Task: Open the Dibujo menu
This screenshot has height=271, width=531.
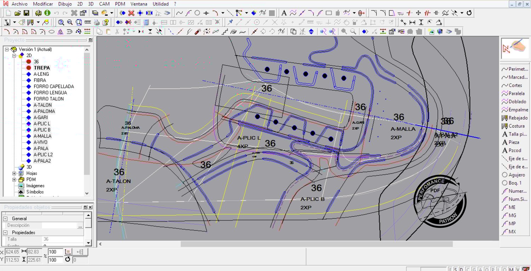Action: click(x=64, y=4)
